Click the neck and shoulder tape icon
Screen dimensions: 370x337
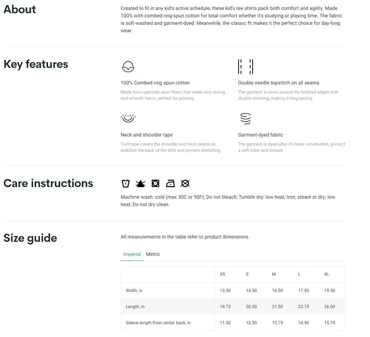(128, 118)
